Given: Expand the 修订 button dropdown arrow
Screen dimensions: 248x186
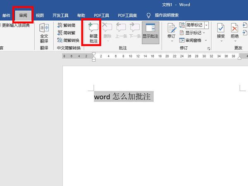Looking at the screenshot, I should click(172, 41).
